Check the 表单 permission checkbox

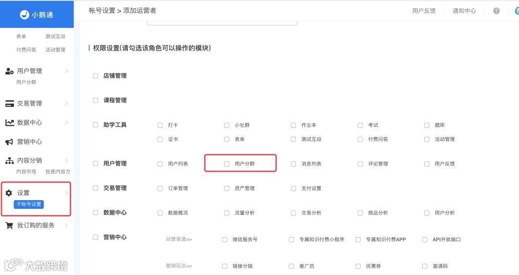[x=227, y=140]
